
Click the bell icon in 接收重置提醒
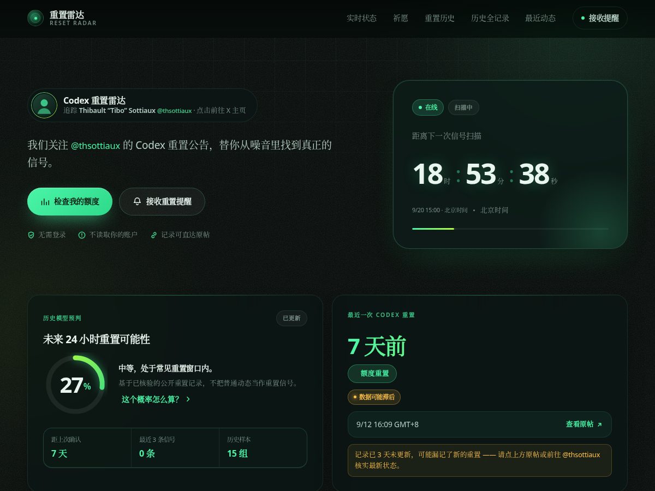tap(138, 202)
